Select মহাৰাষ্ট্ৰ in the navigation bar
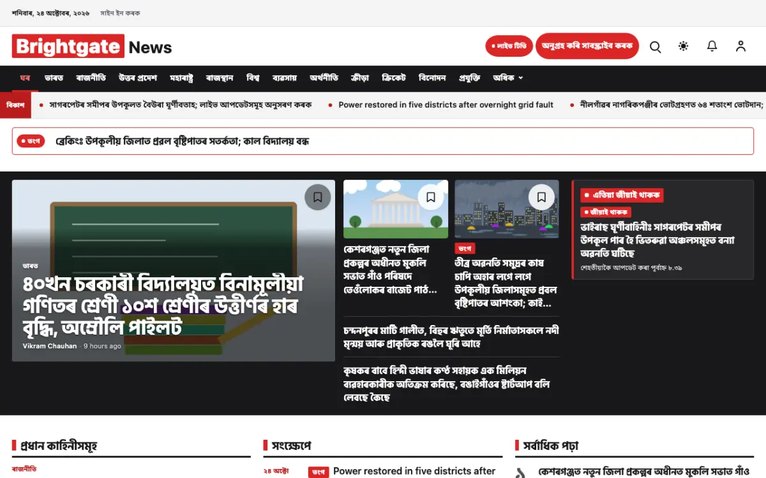The image size is (766, 478). click(x=181, y=78)
